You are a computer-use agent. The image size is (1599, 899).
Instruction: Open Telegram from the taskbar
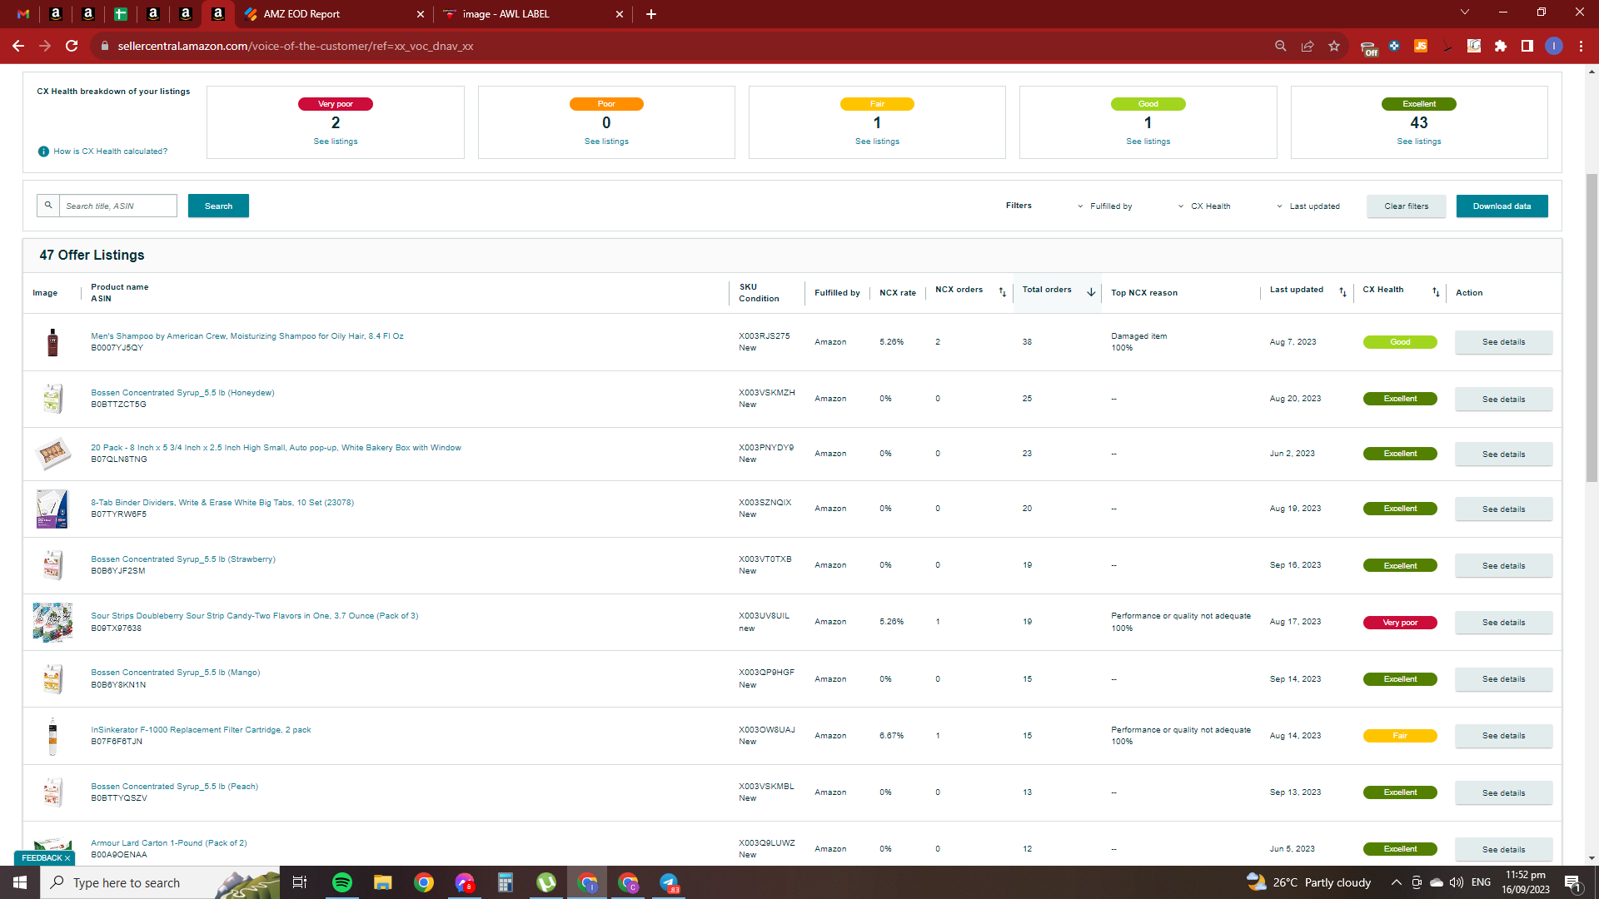[x=669, y=882]
